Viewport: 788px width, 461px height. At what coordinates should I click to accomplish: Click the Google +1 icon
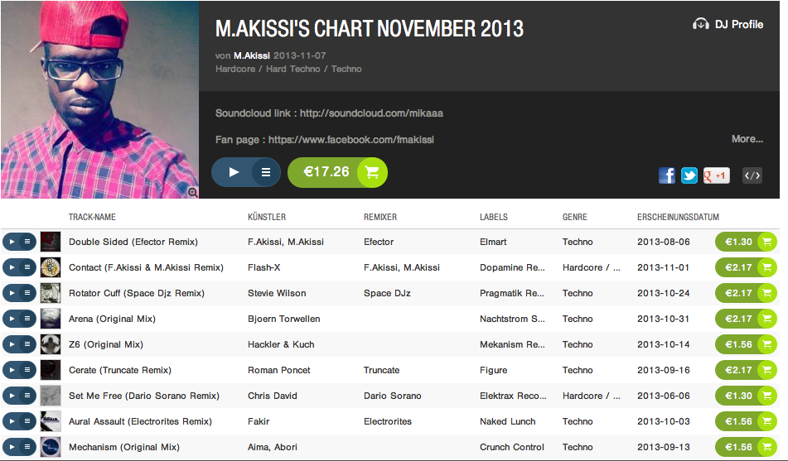(716, 175)
